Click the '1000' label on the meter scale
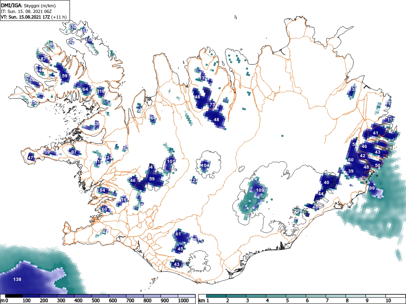This screenshot has width=406, height=304. tap(184, 300)
